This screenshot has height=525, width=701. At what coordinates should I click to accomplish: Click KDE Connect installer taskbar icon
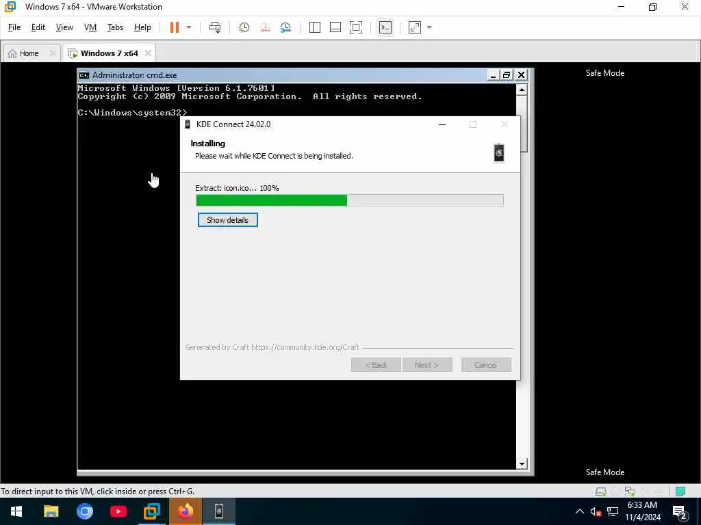click(x=219, y=511)
